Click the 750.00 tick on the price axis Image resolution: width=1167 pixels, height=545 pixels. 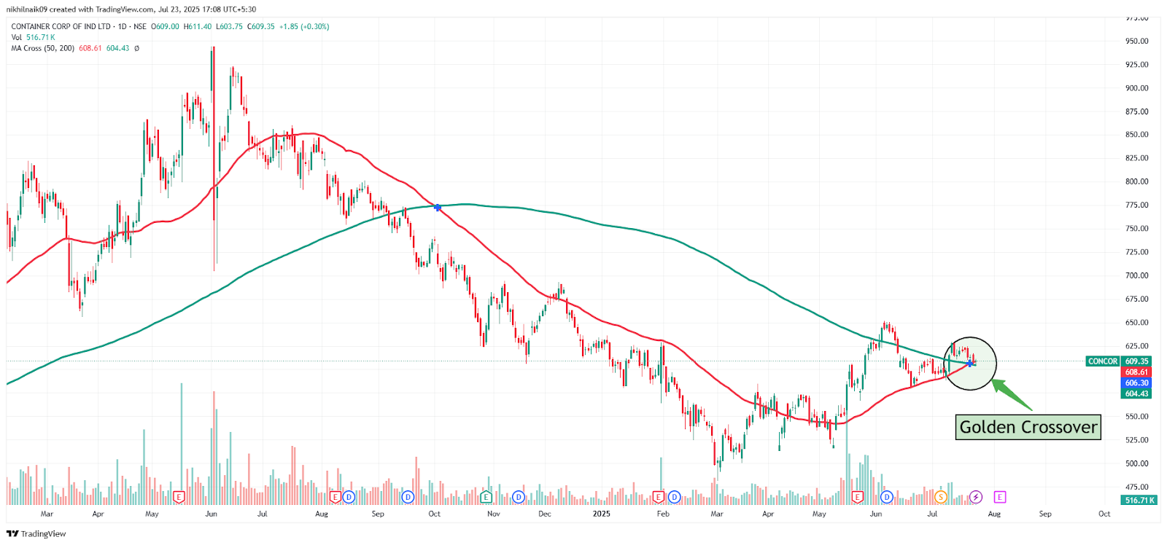pos(1137,229)
